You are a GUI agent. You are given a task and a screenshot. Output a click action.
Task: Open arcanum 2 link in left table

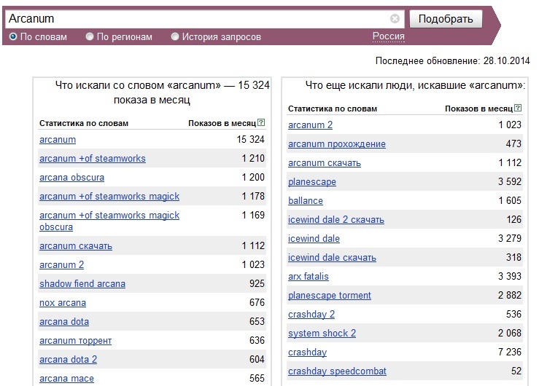tap(61, 265)
